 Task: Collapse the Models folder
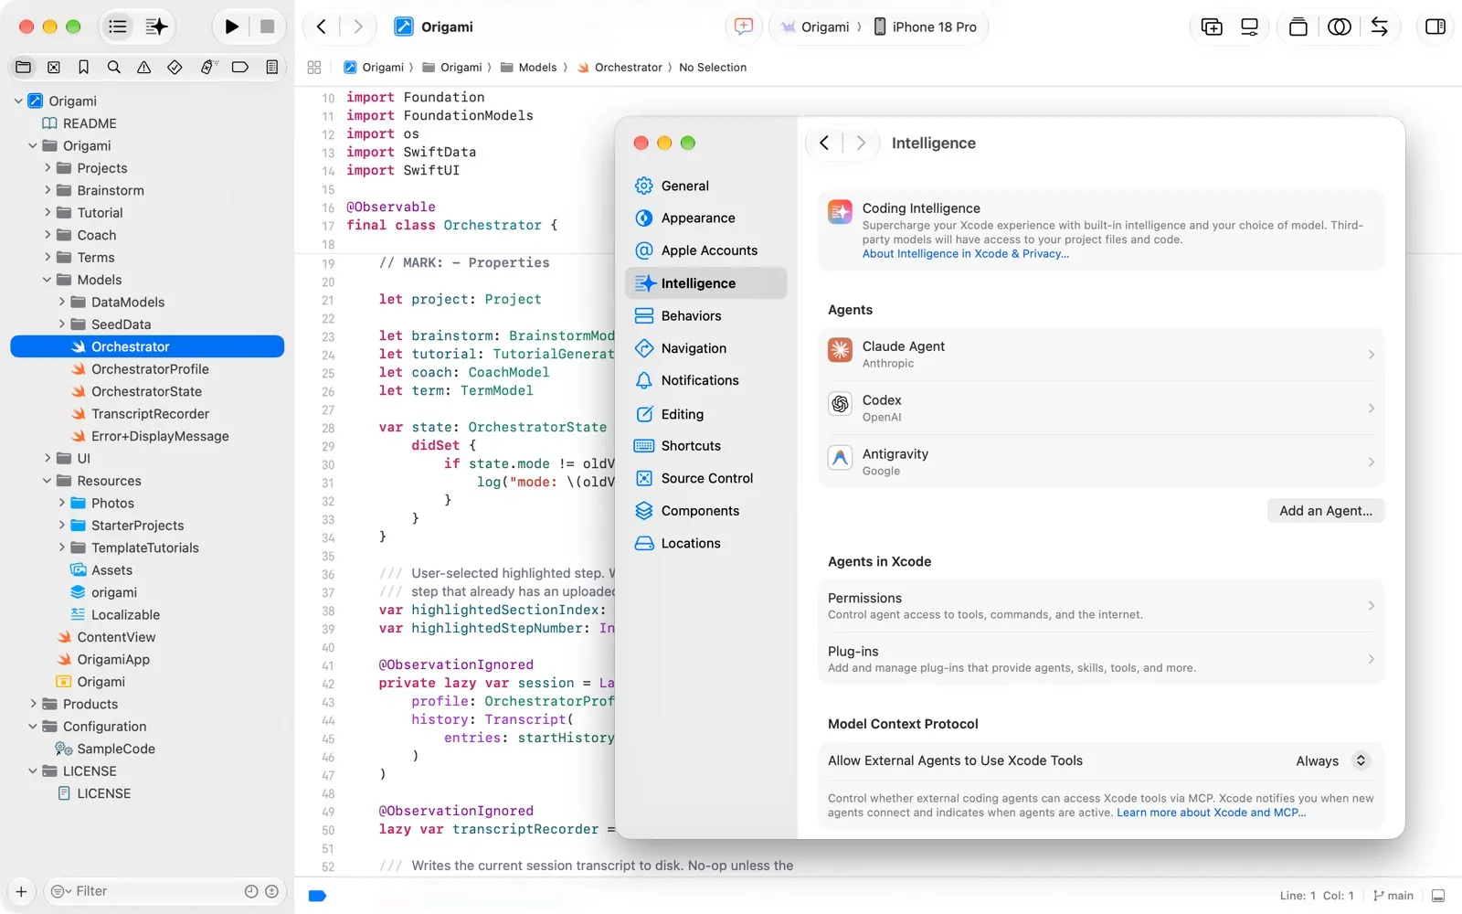(47, 280)
